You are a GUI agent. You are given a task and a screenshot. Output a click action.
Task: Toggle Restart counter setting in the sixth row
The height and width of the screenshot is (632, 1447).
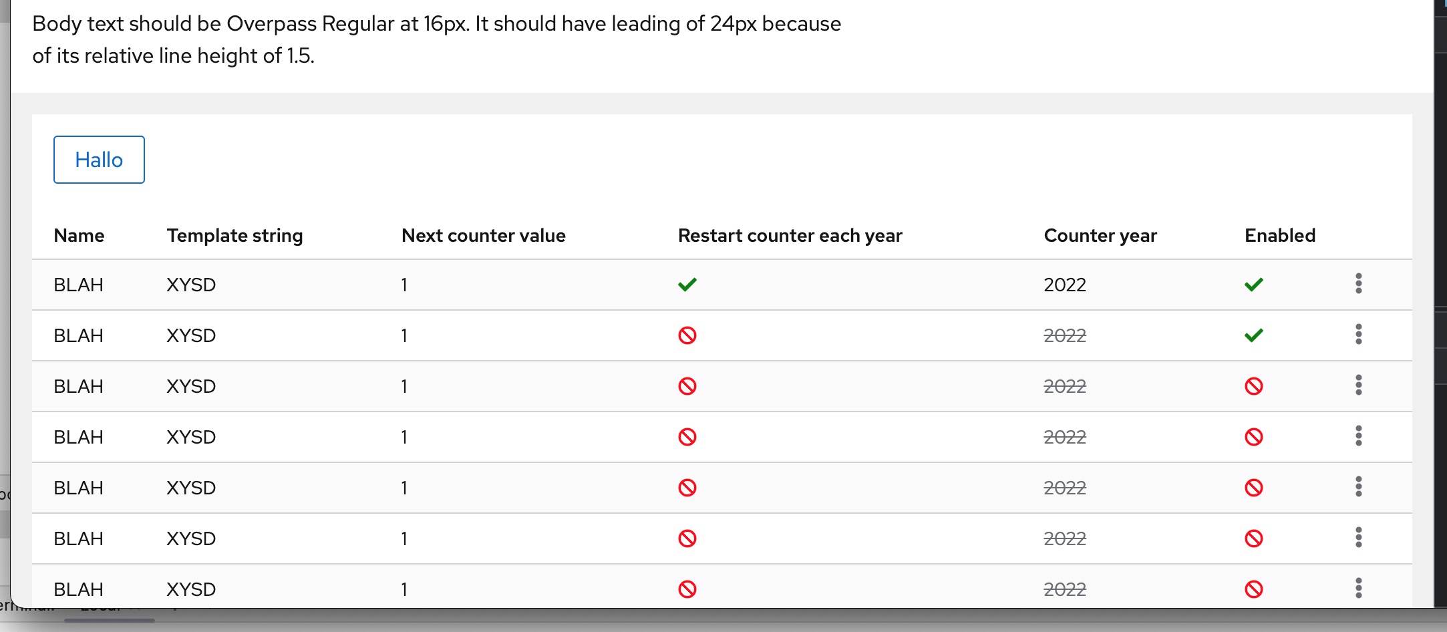tap(688, 538)
